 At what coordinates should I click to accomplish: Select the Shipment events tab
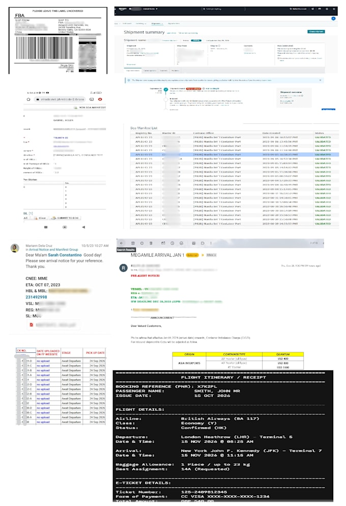tap(133, 70)
